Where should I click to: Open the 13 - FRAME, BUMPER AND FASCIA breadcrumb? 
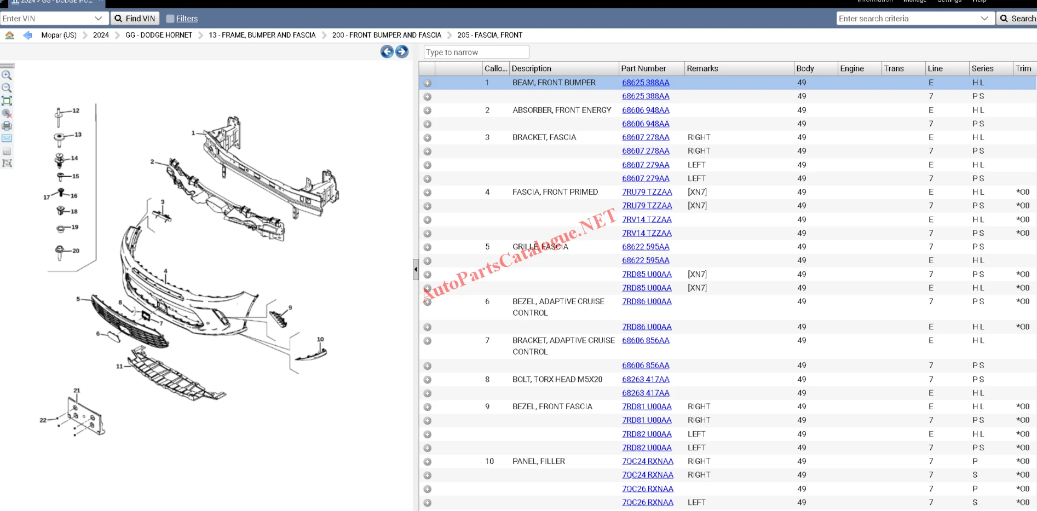(x=262, y=35)
